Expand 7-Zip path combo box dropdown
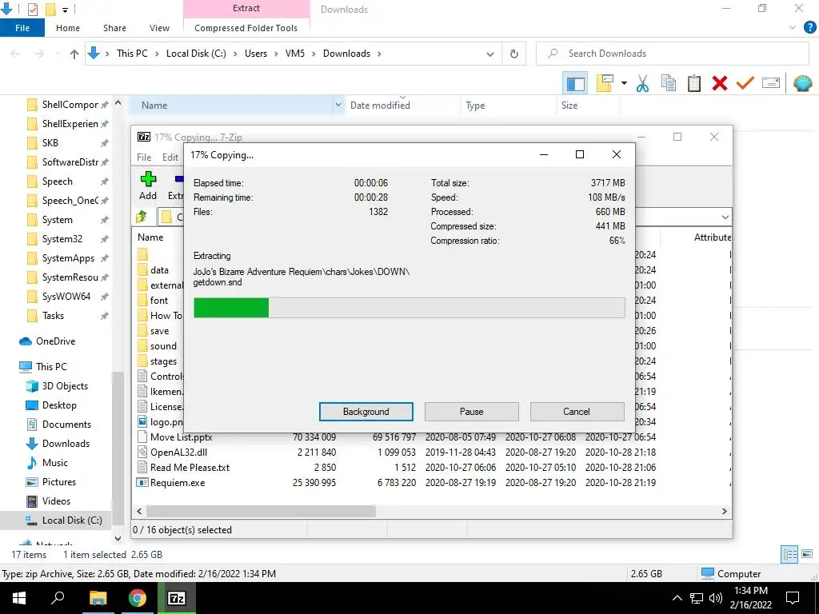 point(725,217)
